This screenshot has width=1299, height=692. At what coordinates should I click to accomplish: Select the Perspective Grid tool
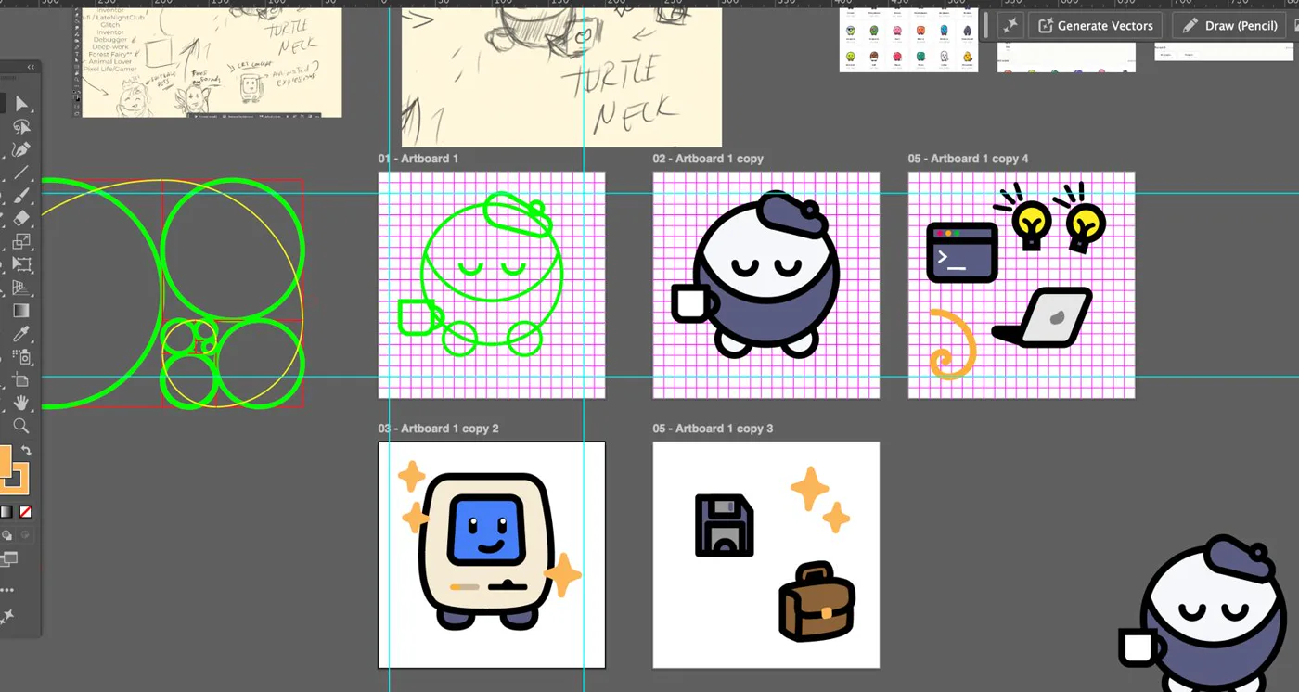pos(21,288)
